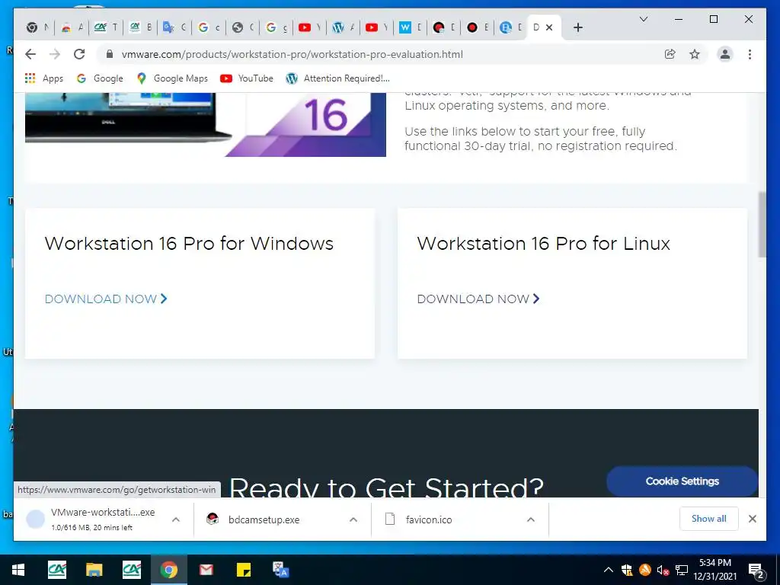The width and height of the screenshot is (780, 585).
Task: Switch to the Chrome-icon tab
Action: pos(37,28)
